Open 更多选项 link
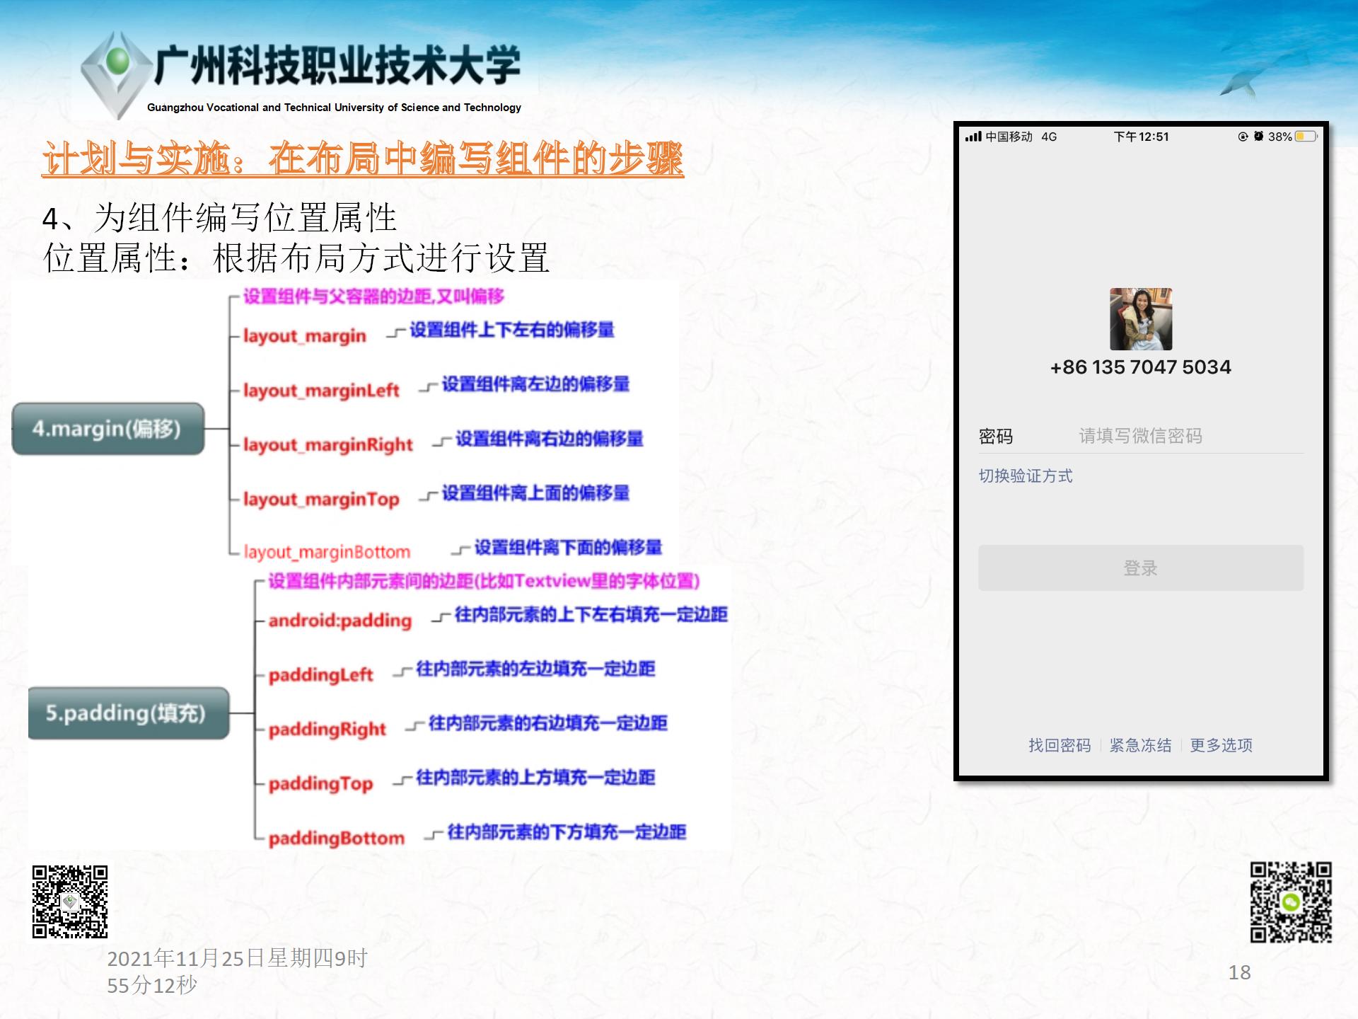Screen dimensions: 1358x1019 click(1221, 745)
